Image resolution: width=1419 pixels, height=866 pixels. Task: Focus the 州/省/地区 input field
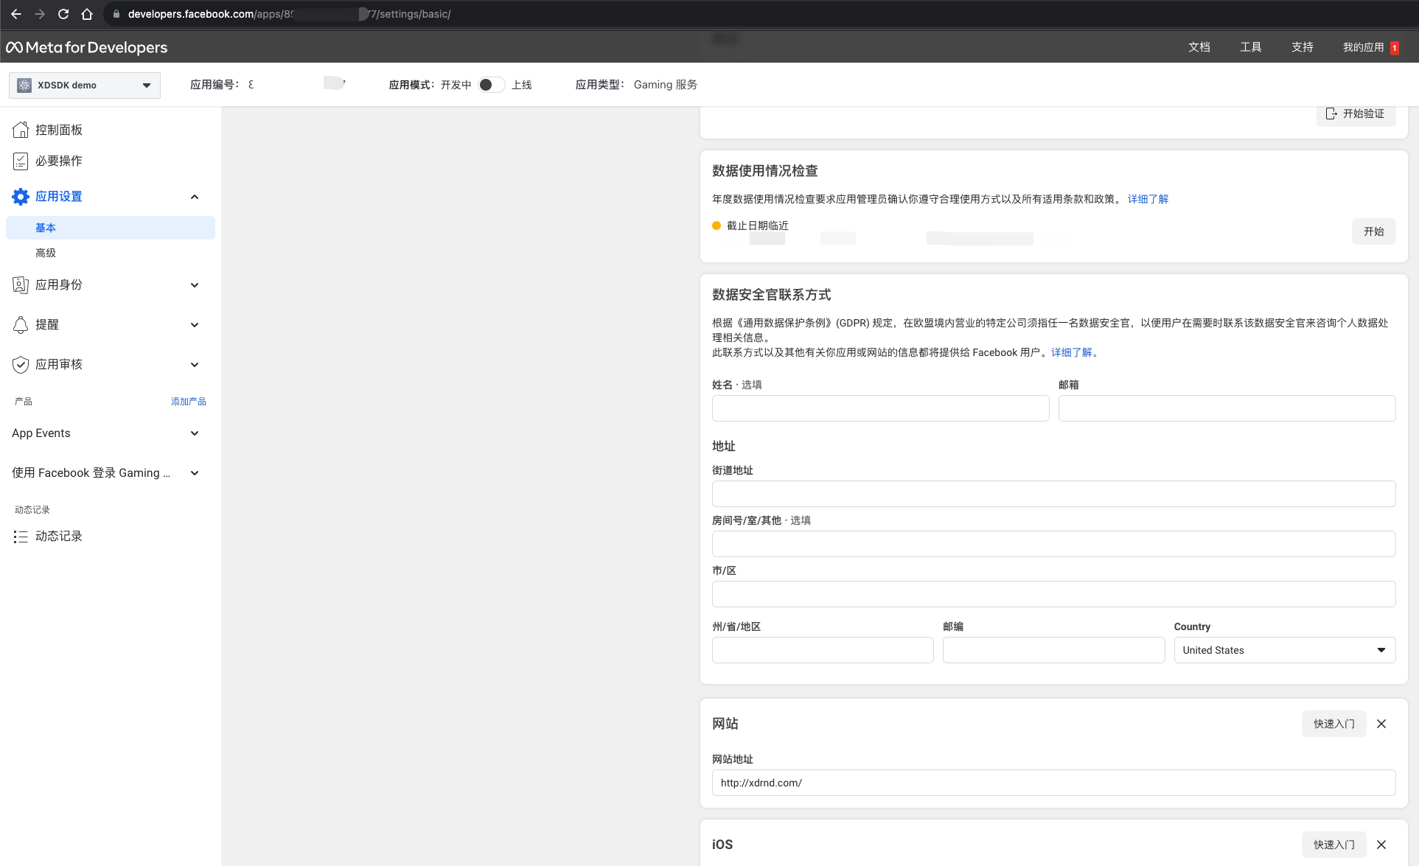[823, 650]
